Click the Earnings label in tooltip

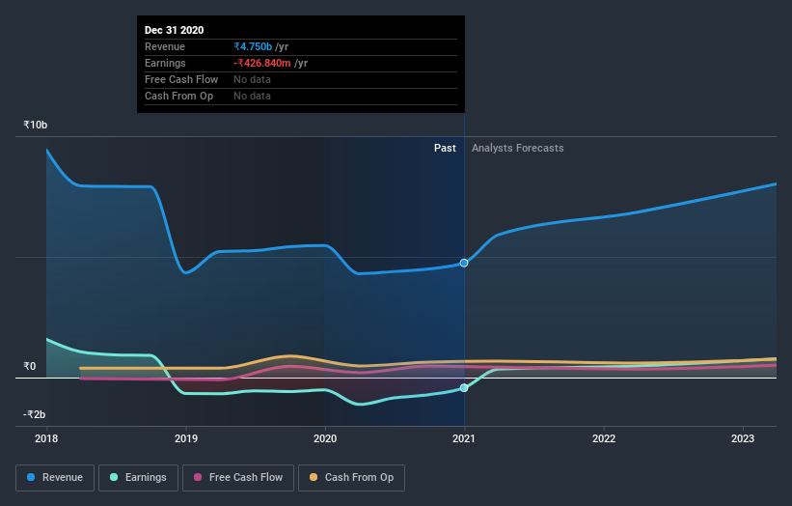165,63
